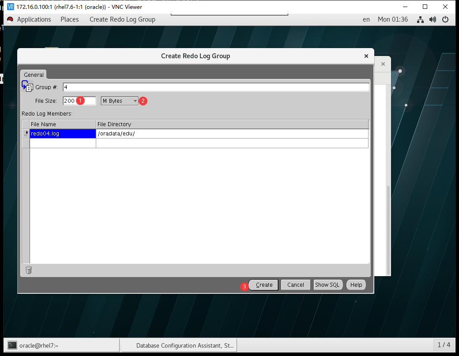
Task: Click the VNC Viewer logo in title bar
Action: [x=10, y=7]
